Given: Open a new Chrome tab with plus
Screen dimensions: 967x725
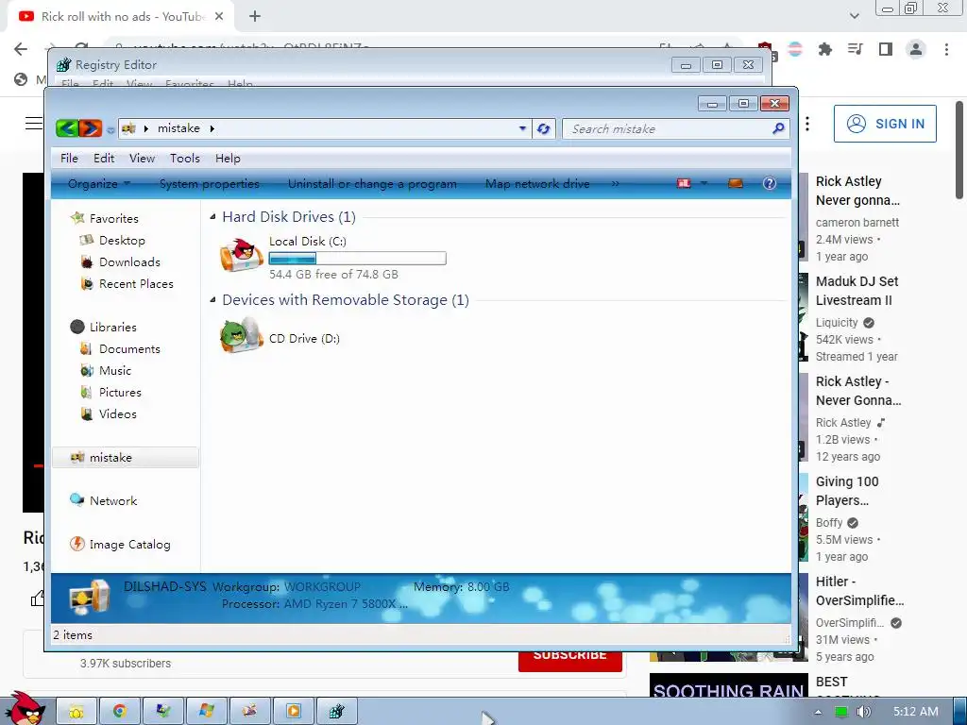Looking at the screenshot, I should [255, 17].
